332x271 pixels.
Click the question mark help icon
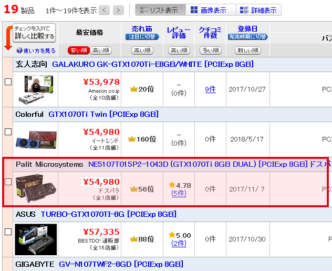[19, 51]
